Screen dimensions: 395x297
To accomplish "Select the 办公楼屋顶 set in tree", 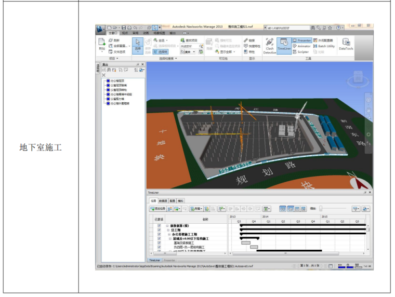I will (x=117, y=80).
